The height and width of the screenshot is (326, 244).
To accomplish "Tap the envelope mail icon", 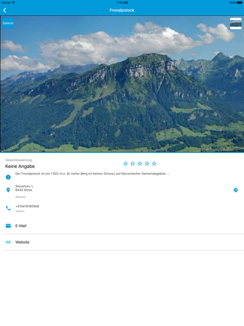I will [x=8, y=226].
